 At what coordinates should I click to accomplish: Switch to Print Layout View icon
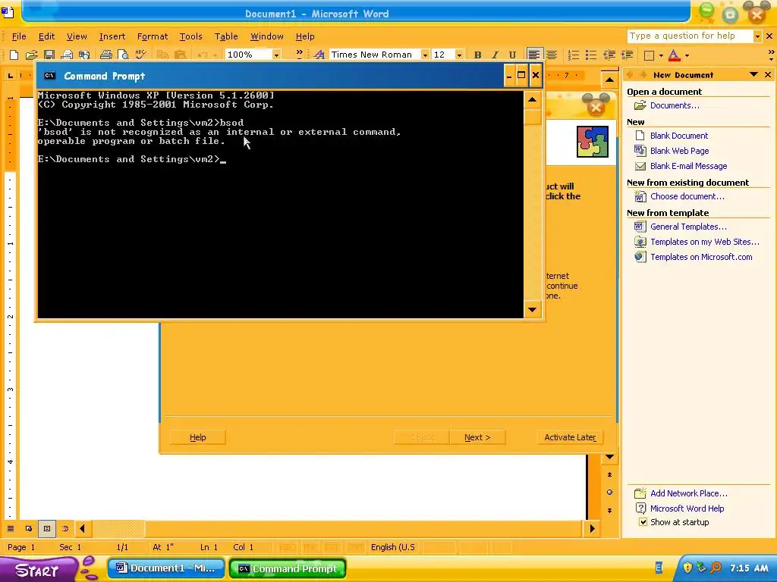tap(47, 528)
